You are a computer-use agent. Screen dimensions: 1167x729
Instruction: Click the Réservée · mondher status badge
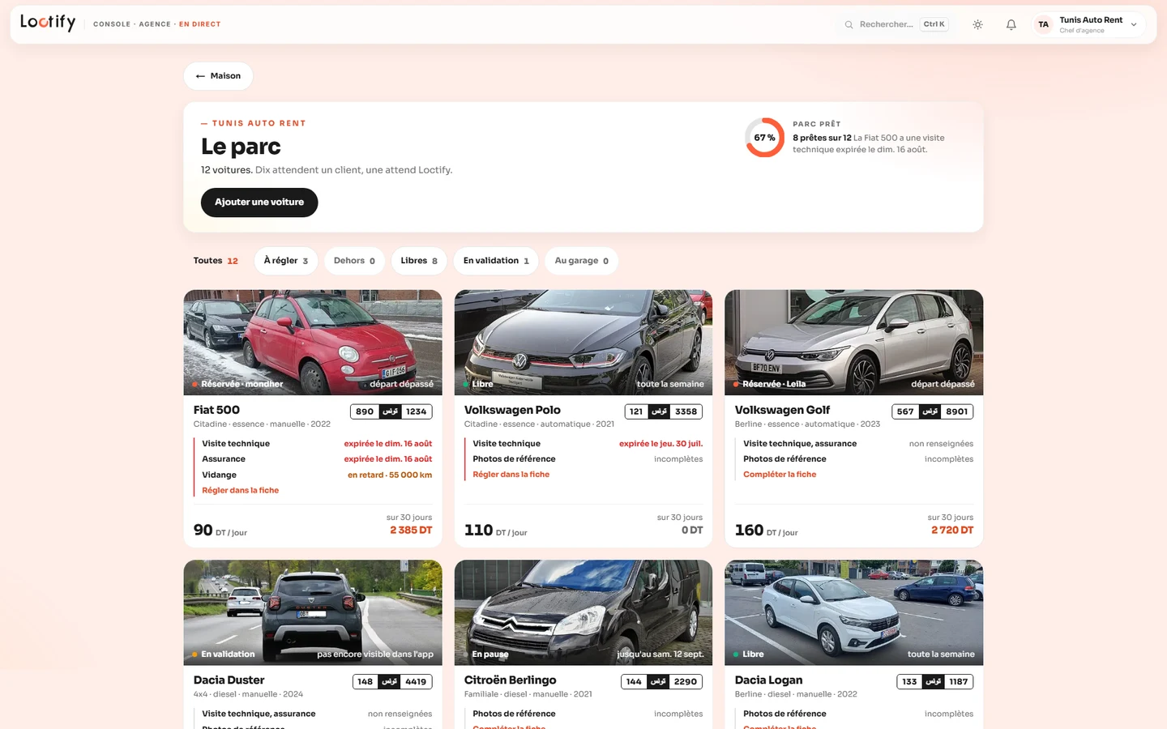(237, 384)
